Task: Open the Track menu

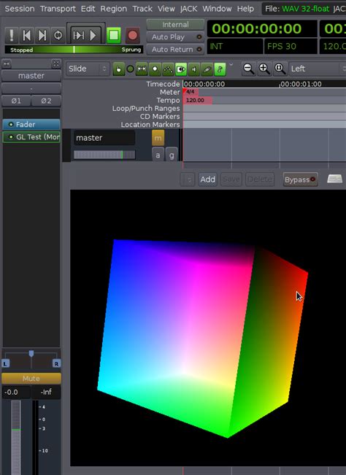Action: click(142, 9)
